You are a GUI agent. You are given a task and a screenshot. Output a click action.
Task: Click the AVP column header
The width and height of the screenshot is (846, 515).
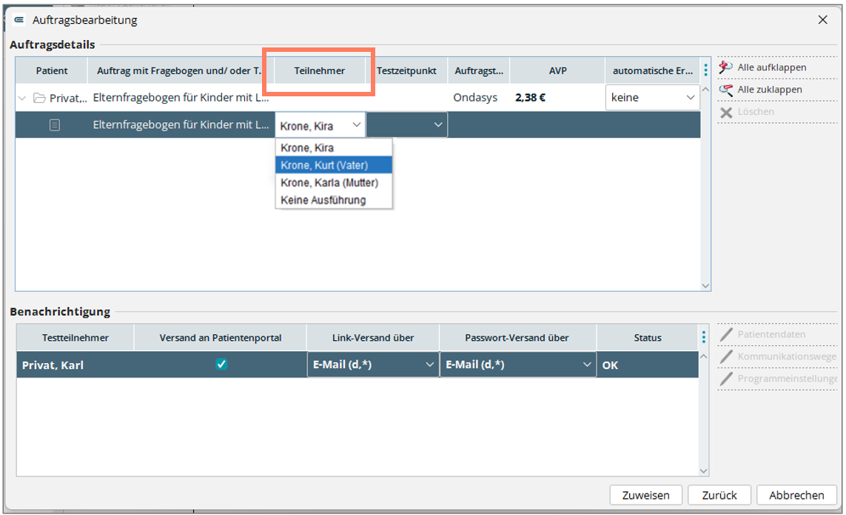pos(557,71)
